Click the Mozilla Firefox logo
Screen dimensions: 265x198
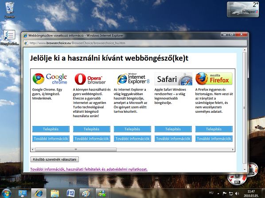214,79
